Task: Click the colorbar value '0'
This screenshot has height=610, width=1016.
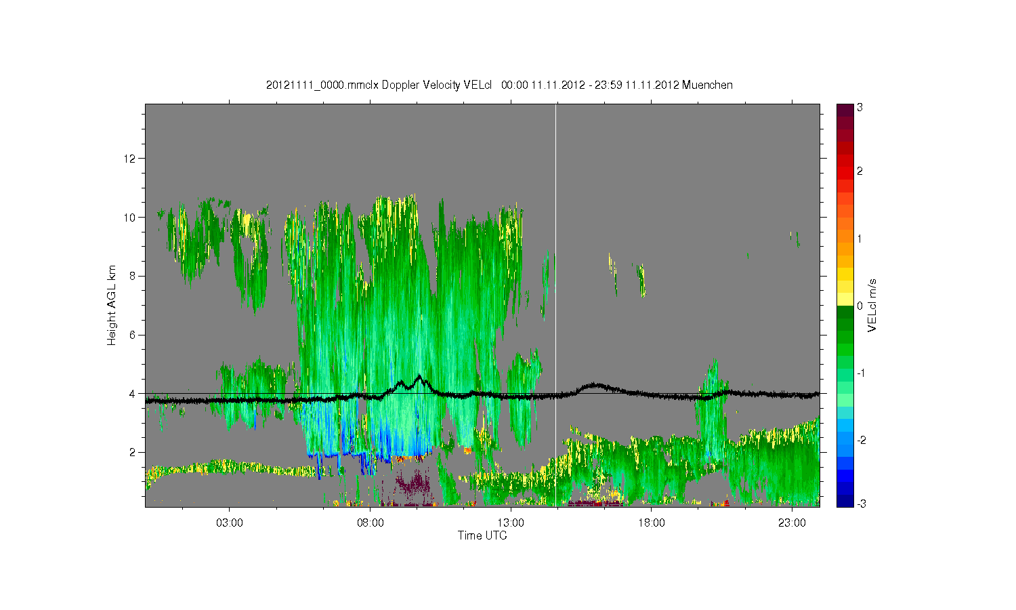Action: [860, 306]
